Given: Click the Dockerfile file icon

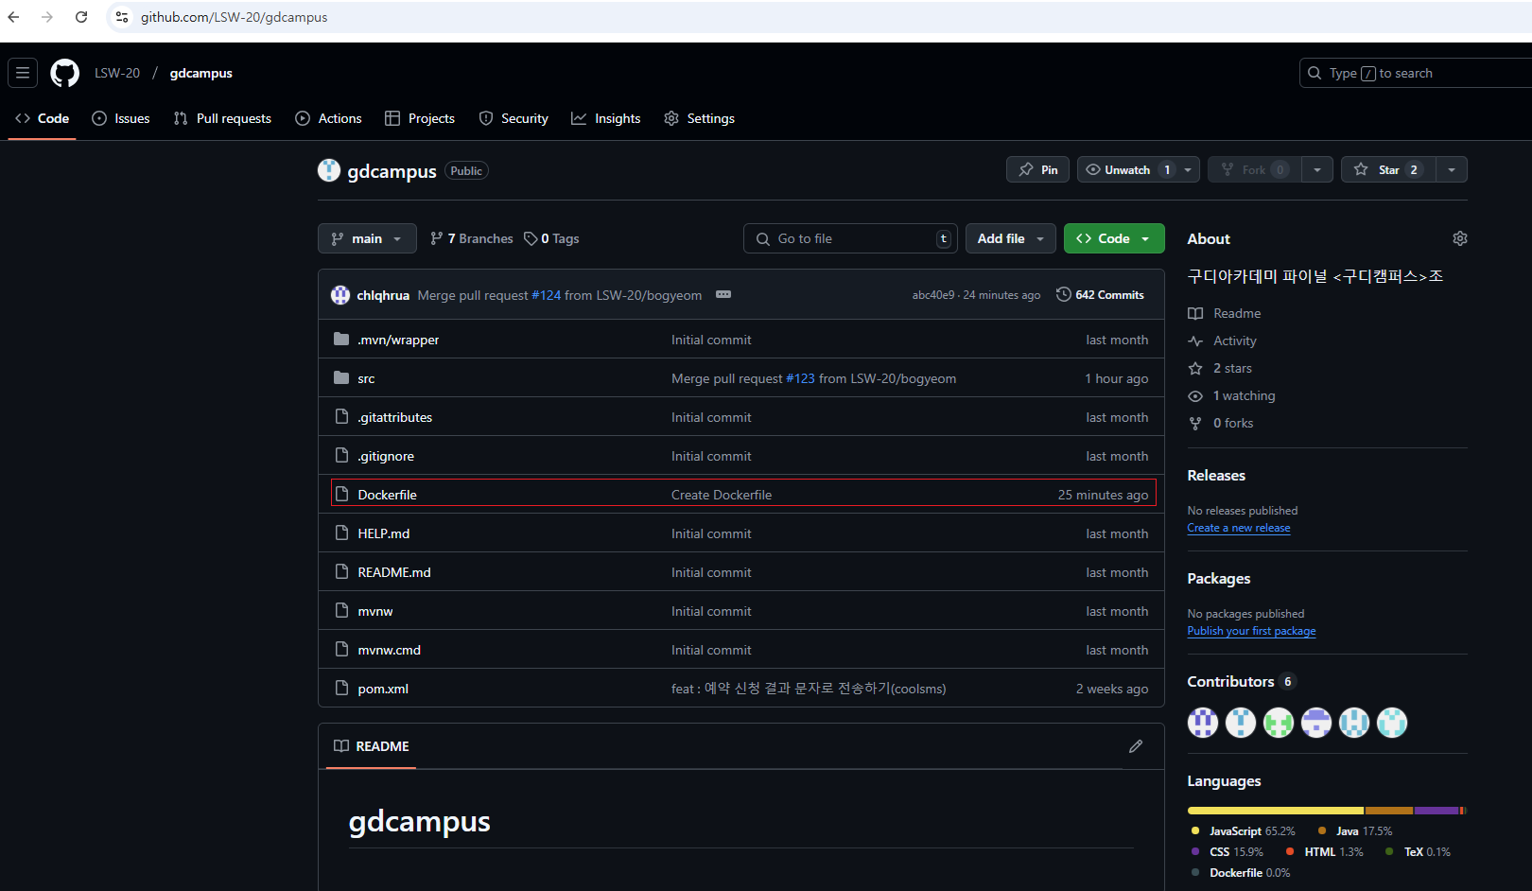Looking at the screenshot, I should point(342,494).
